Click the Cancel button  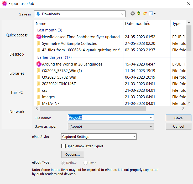(179, 126)
